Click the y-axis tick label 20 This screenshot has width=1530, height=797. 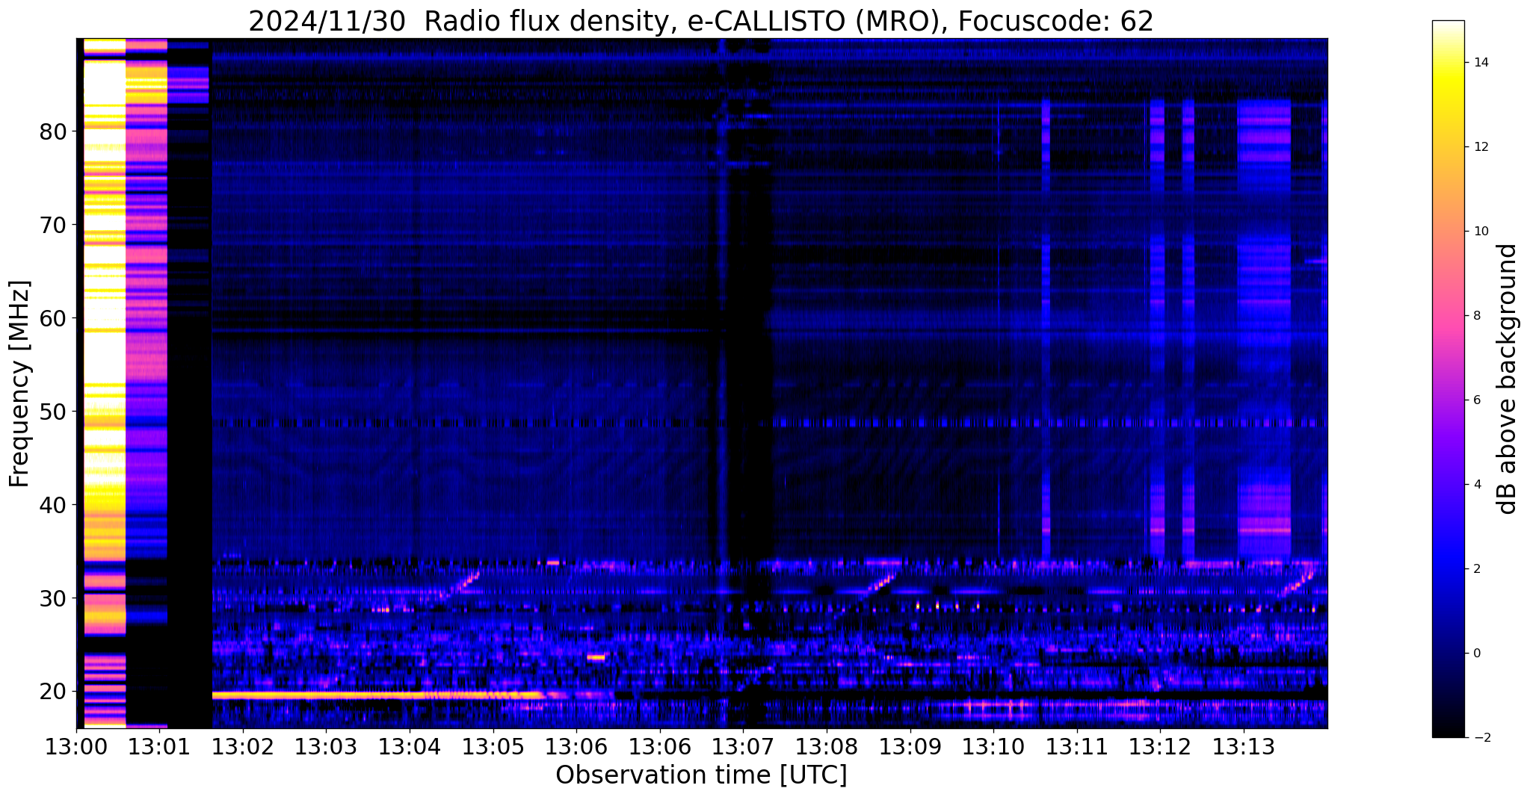click(54, 692)
